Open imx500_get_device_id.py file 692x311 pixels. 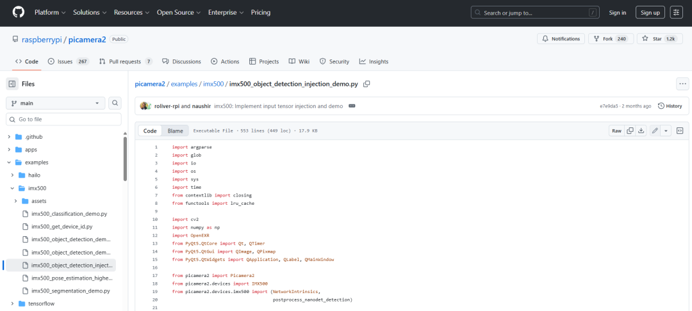click(x=62, y=227)
